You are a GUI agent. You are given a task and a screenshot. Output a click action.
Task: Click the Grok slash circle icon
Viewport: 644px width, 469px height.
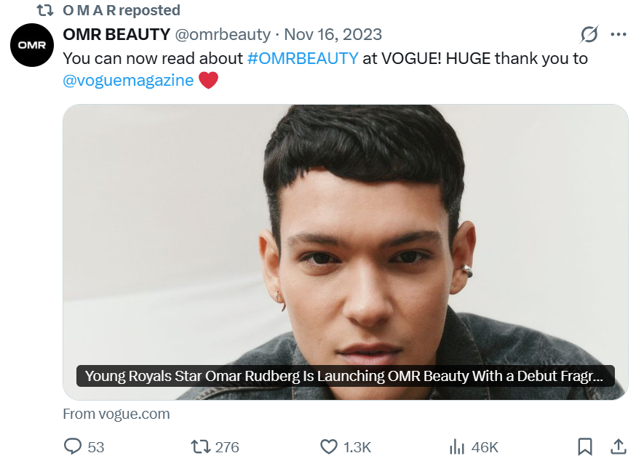[589, 34]
